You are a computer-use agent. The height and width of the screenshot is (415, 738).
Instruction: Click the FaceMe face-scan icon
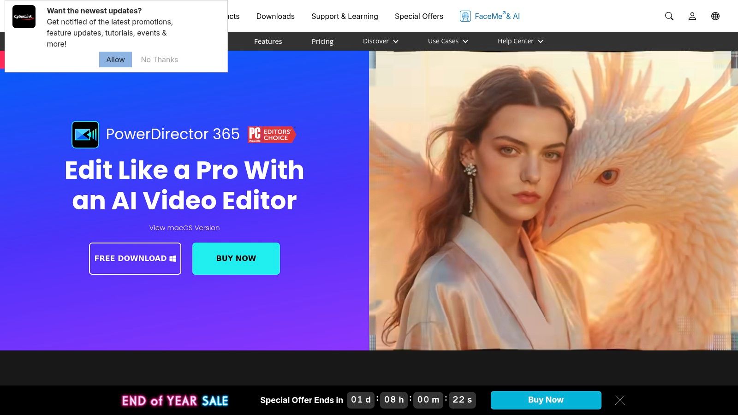465,16
